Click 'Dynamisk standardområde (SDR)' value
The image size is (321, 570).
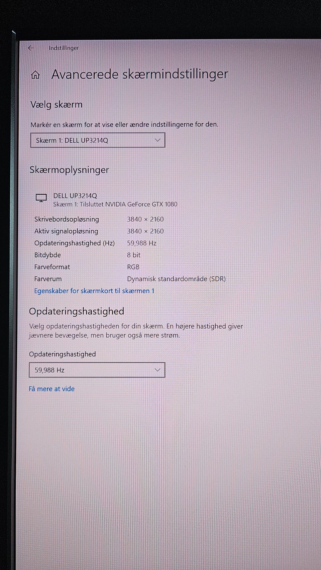(176, 279)
